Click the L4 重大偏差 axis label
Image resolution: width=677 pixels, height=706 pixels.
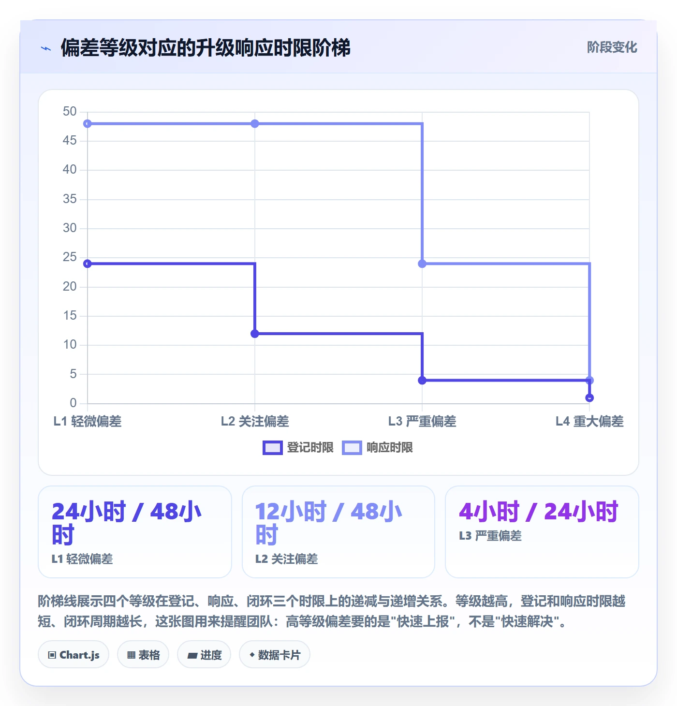tap(589, 422)
